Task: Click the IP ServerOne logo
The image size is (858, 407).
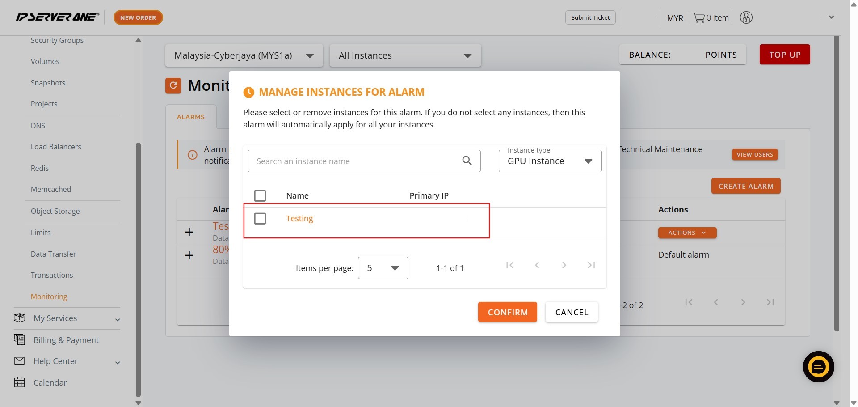Action: (x=57, y=17)
